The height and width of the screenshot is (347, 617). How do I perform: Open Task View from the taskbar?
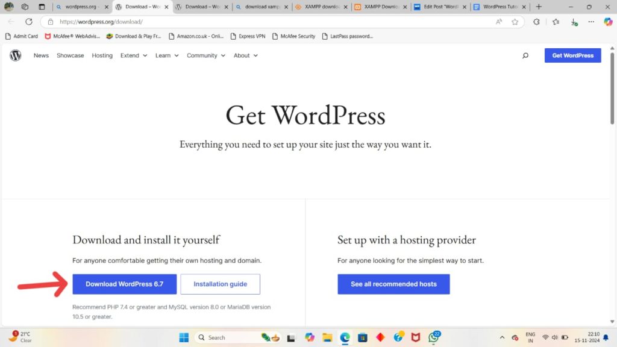pyautogui.click(x=291, y=337)
